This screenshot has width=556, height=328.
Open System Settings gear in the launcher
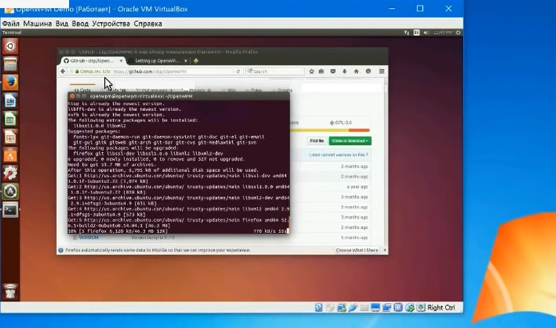click(x=10, y=173)
